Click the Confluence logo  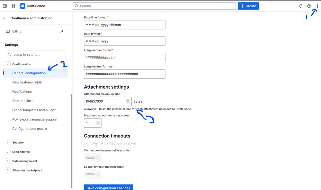22,6
